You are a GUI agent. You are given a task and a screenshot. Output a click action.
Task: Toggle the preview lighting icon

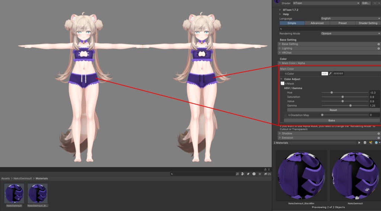371,143
